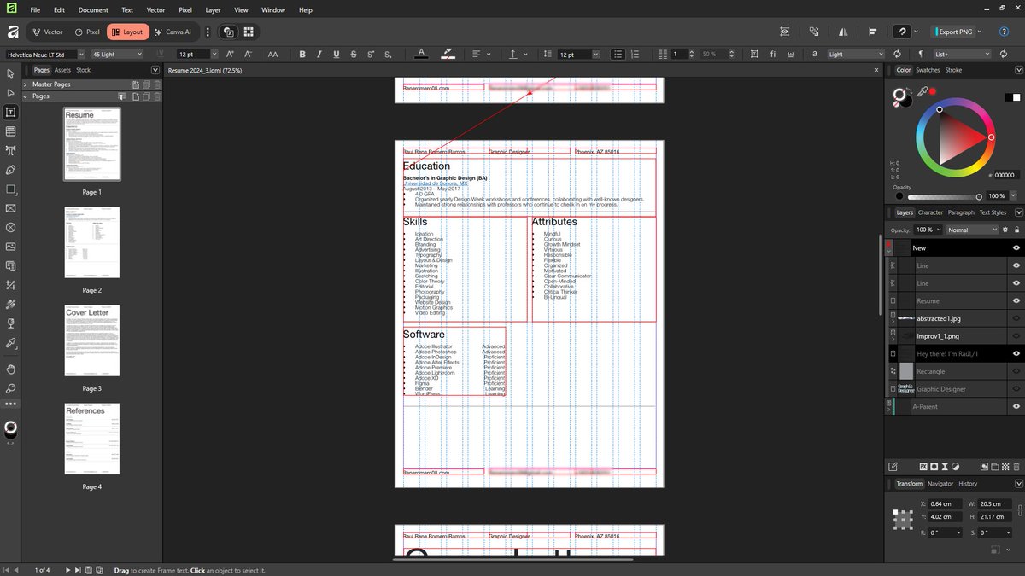Open the layer blend mode Normal dropdown
Screen dimensions: 1025x576
point(972,230)
